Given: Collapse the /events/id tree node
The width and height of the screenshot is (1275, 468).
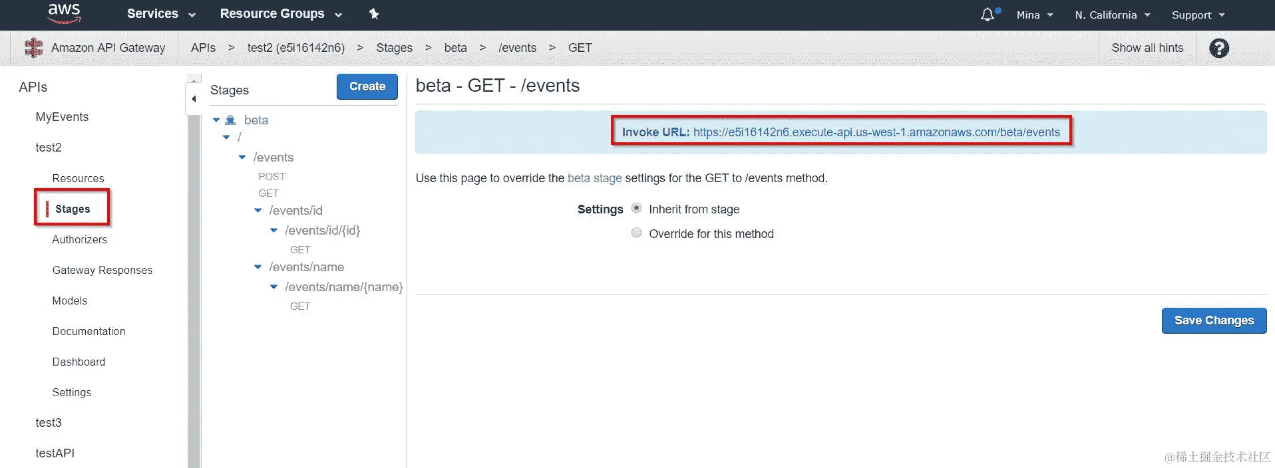Looking at the screenshot, I should (x=258, y=211).
